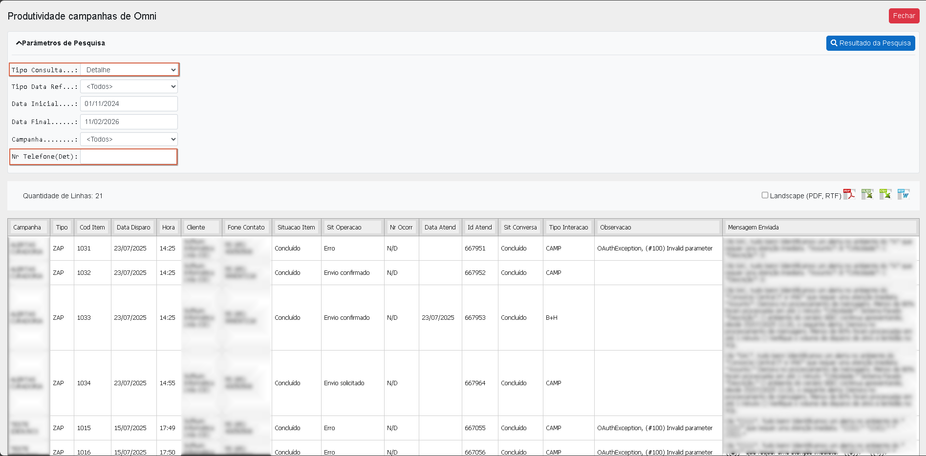This screenshot has width=926, height=456.
Task: Sort by the Data Disparo column header
Action: click(133, 227)
